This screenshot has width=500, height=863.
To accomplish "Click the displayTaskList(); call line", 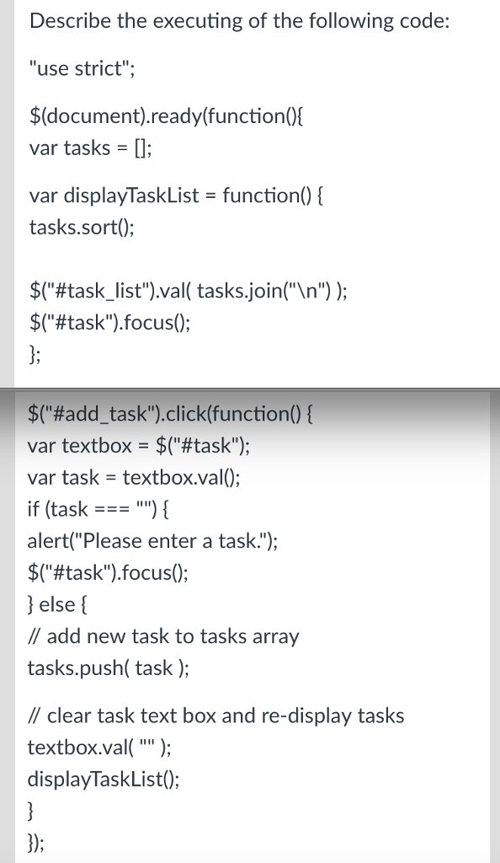I will point(104,780).
